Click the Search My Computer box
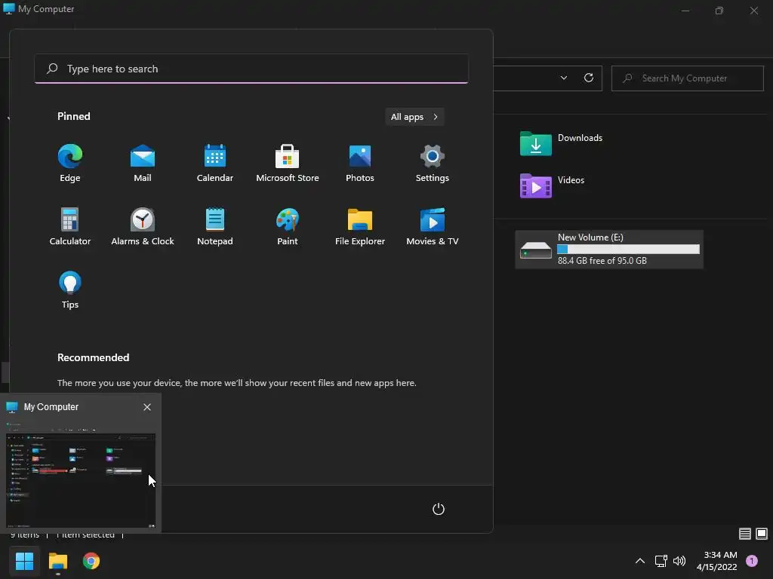This screenshot has width=773, height=579. point(687,78)
